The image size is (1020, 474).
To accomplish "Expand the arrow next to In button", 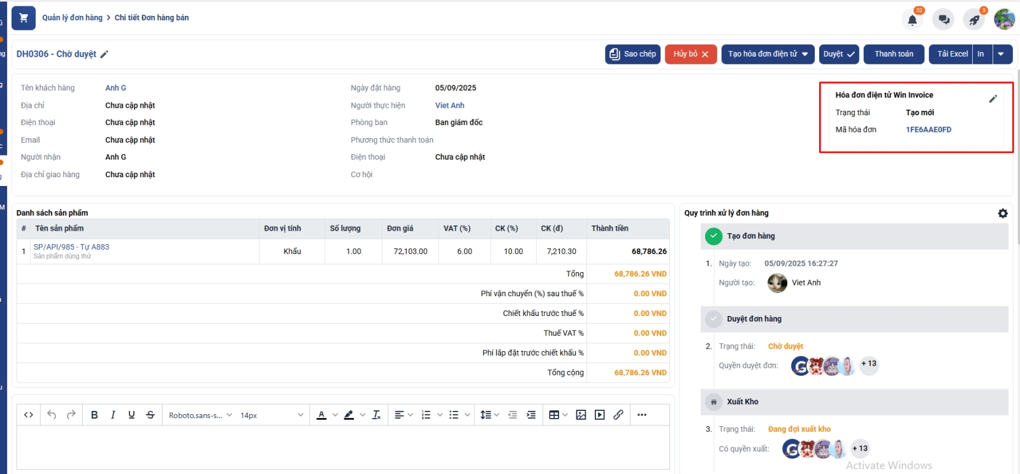I will pyautogui.click(x=1002, y=54).
